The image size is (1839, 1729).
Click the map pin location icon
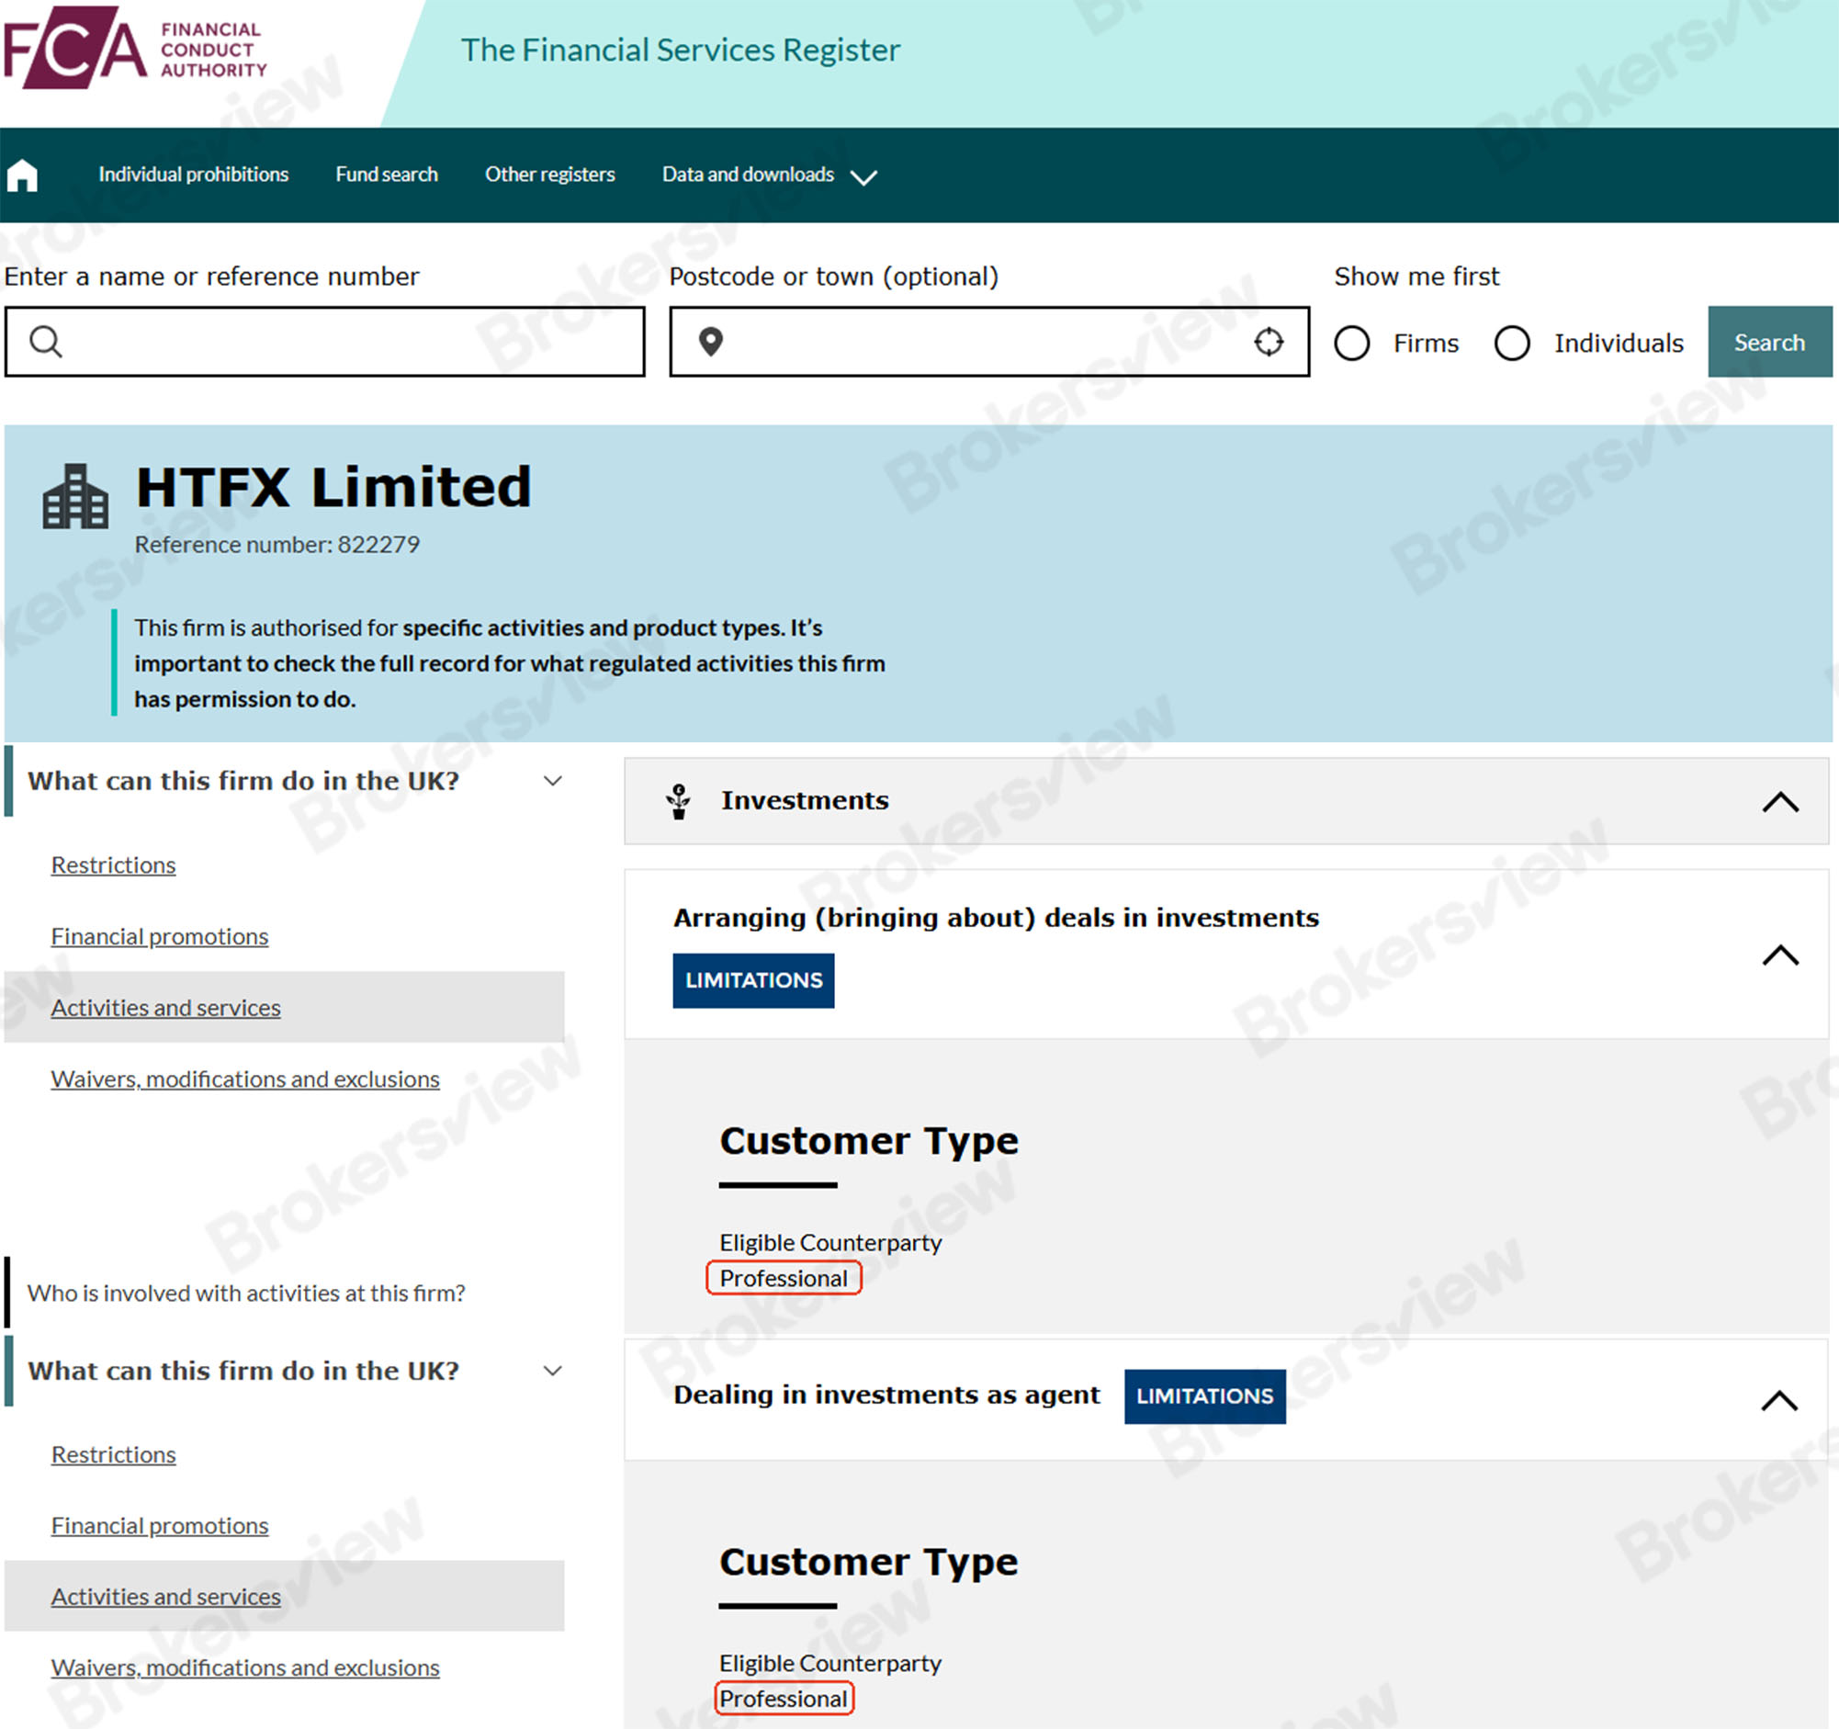pyautogui.click(x=709, y=343)
